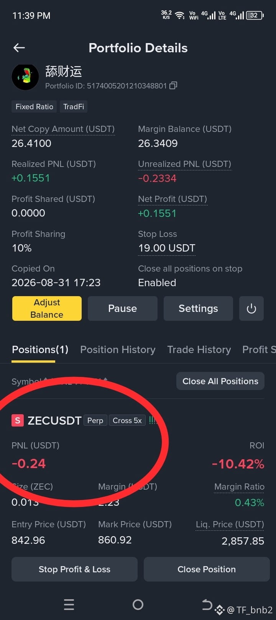This screenshot has width=276, height=620.
Task: Tap the red S short-position badge
Action: point(18,420)
